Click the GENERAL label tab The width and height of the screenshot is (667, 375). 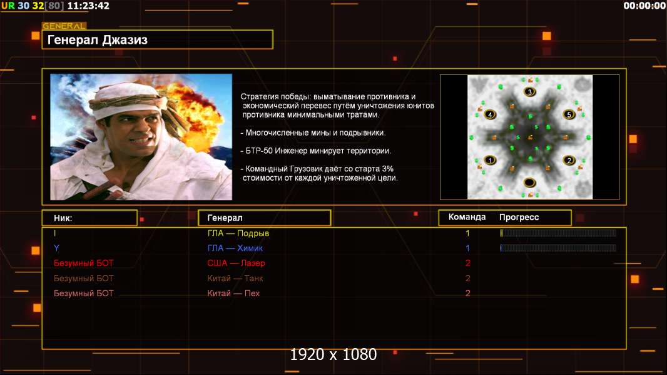point(64,26)
